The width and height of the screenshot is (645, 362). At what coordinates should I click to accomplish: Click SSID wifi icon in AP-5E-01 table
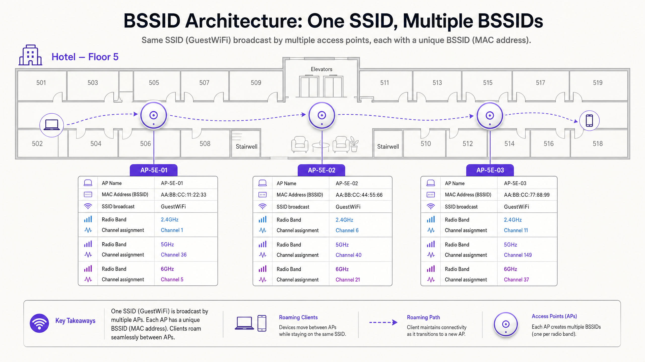88,206
